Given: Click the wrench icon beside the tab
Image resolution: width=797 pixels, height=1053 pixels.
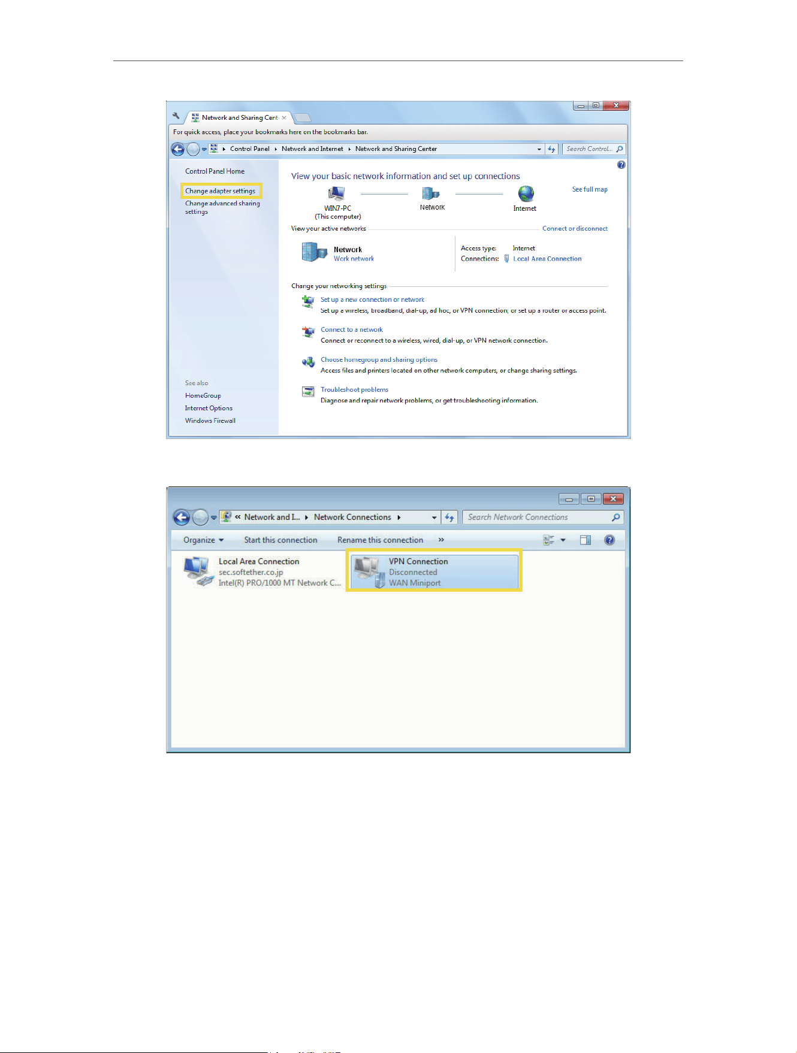Looking at the screenshot, I should pos(176,117).
